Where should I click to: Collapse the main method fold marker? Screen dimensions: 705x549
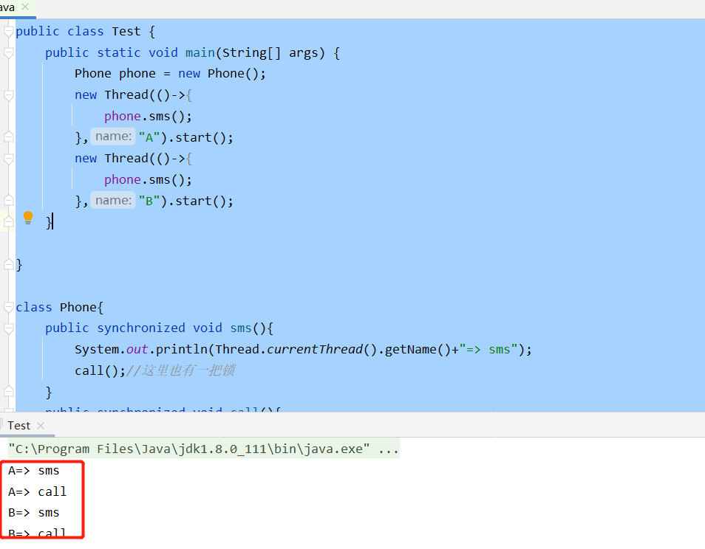9,53
